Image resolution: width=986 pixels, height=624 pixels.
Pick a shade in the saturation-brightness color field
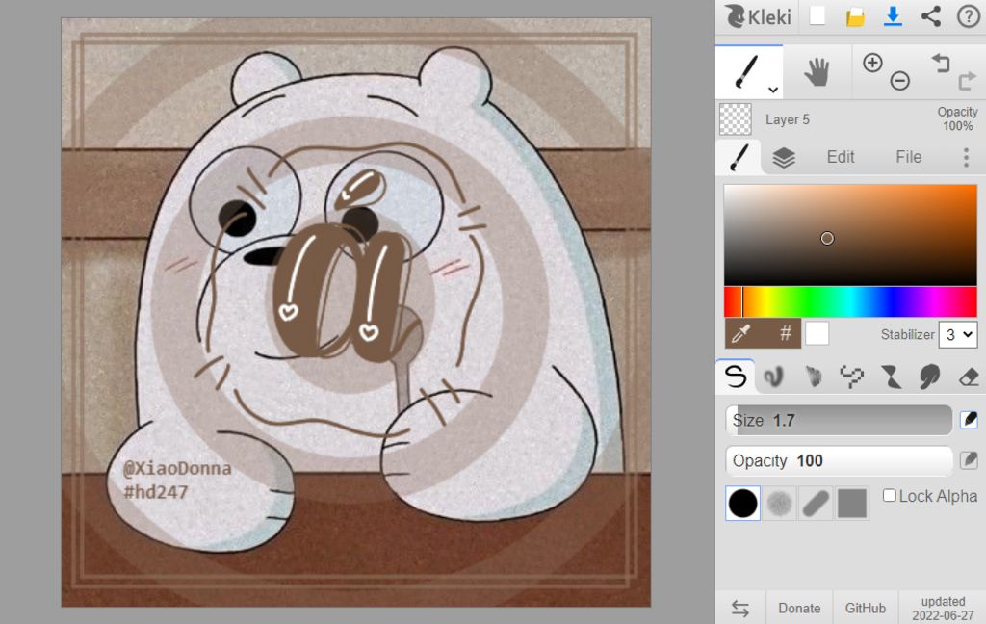[x=850, y=235]
